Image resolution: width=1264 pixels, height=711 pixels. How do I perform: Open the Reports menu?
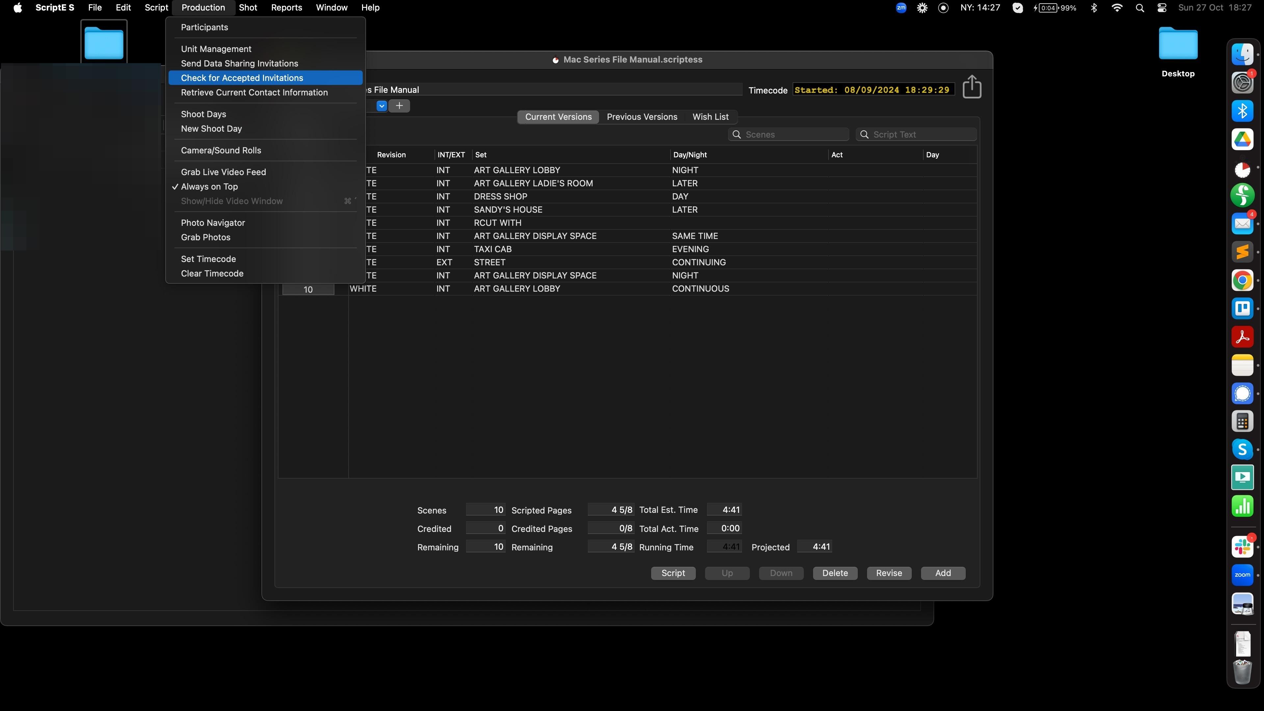point(287,8)
